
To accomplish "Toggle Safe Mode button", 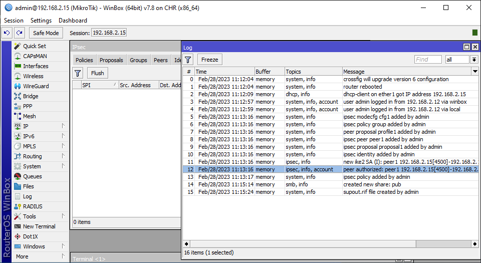I will tap(46, 33).
